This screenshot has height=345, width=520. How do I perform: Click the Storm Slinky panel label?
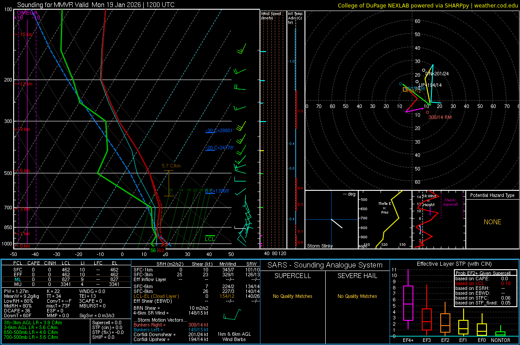pyautogui.click(x=319, y=246)
